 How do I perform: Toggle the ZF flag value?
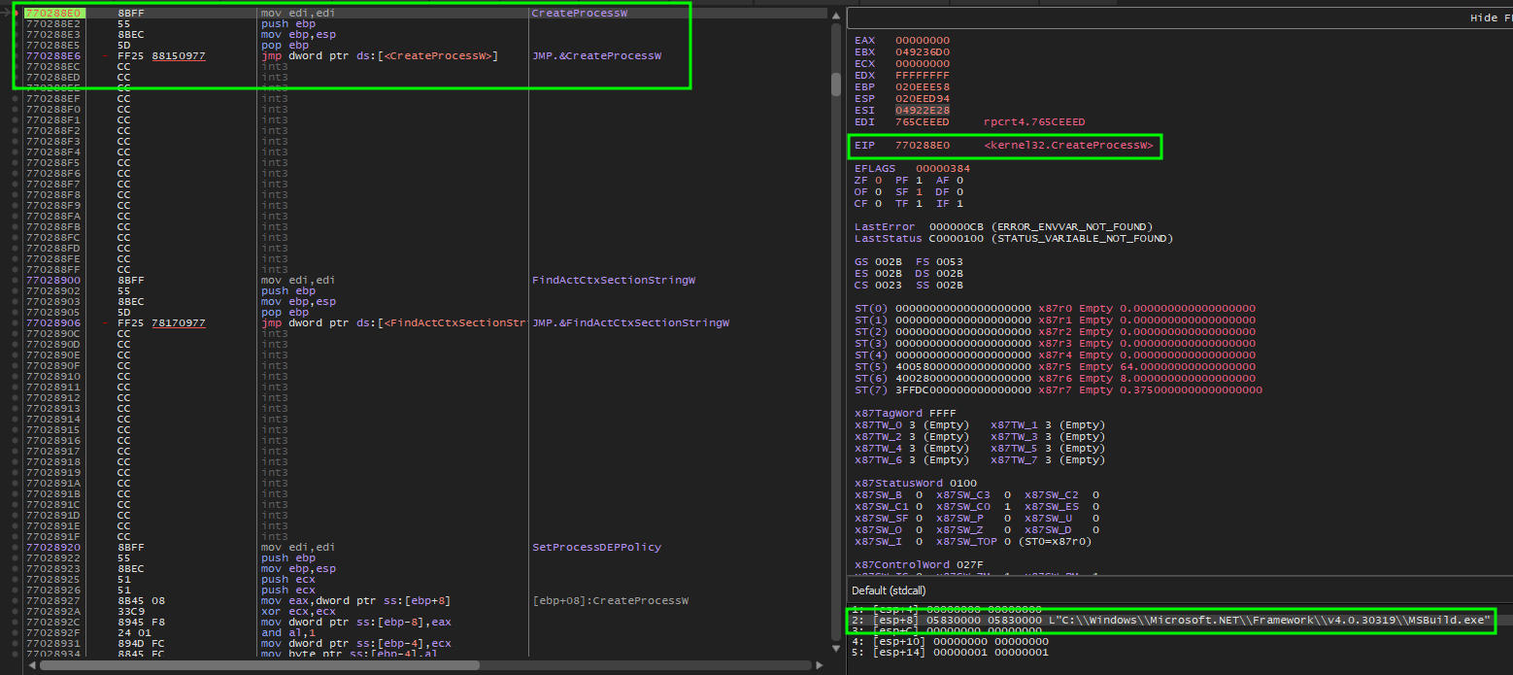(x=879, y=180)
